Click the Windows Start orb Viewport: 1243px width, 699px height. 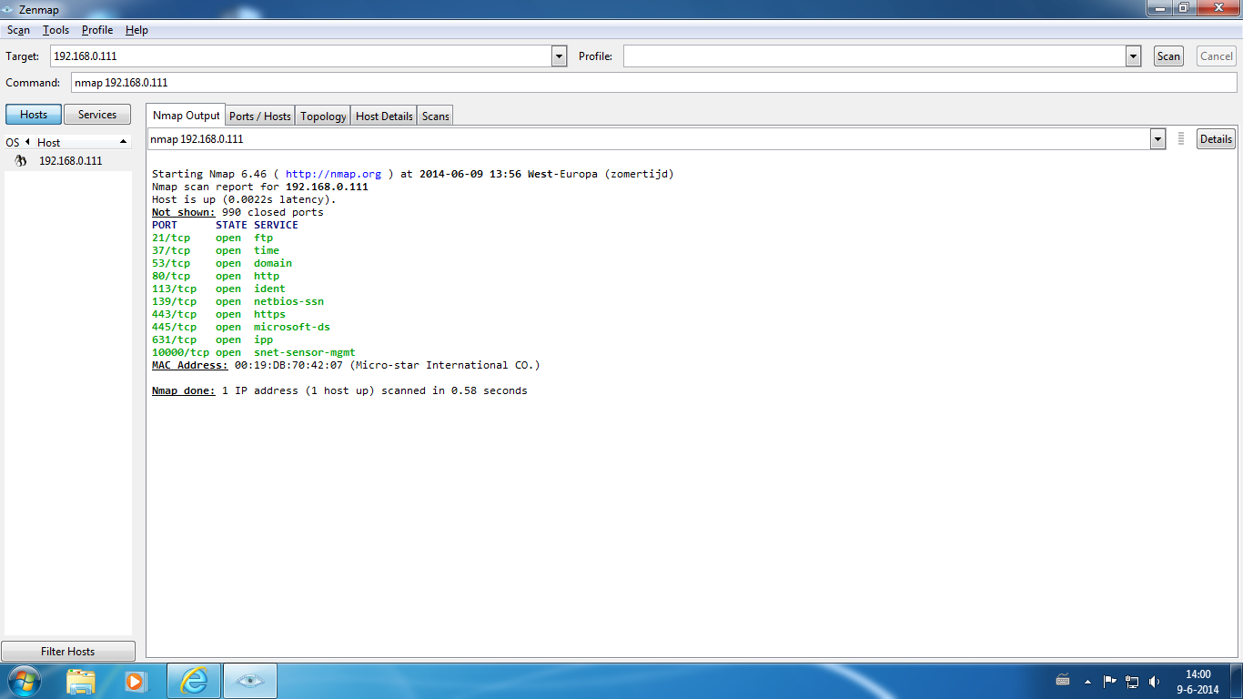pyautogui.click(x=23, y=681)
